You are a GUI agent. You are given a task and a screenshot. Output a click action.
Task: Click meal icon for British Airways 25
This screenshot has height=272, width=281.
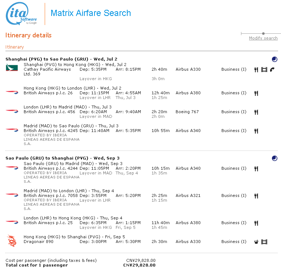pyautogui.click(x=256, y=223)
